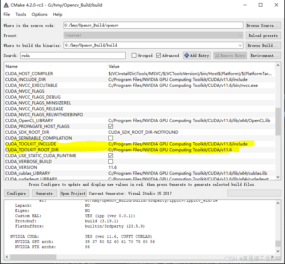Select CUDA_INCLUDE_DIR entry
The image size is (285, 264).
point(25,80)
